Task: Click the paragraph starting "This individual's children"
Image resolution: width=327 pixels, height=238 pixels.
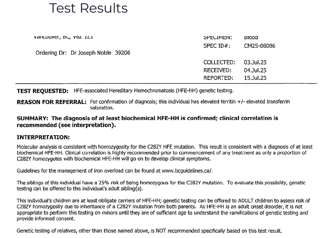Action: click(x=163, y=210)
